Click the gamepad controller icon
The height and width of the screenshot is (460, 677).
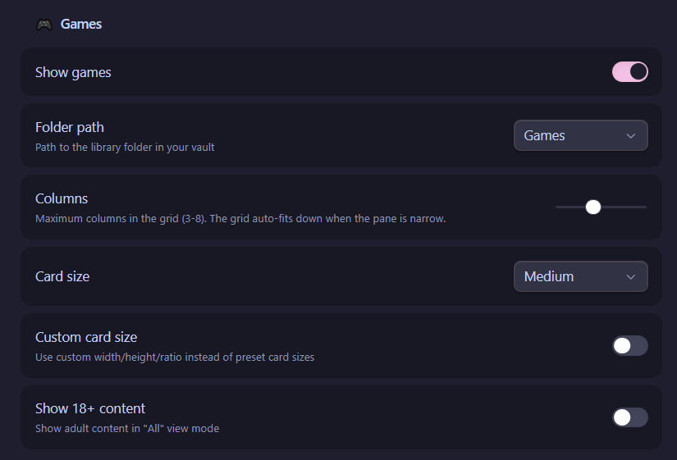(44, 25)
